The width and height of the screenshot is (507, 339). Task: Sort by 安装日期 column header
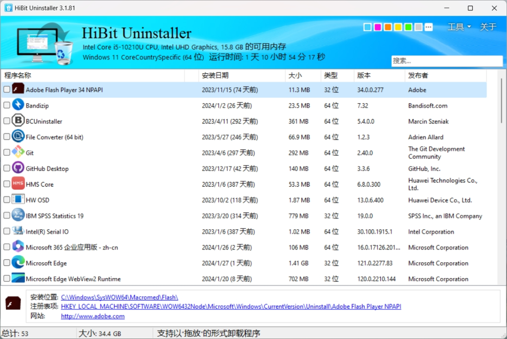[242, 75]
